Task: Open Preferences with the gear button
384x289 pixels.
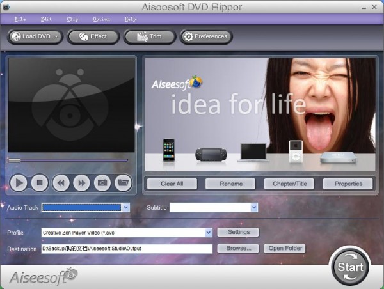Action: coord(206,36)
